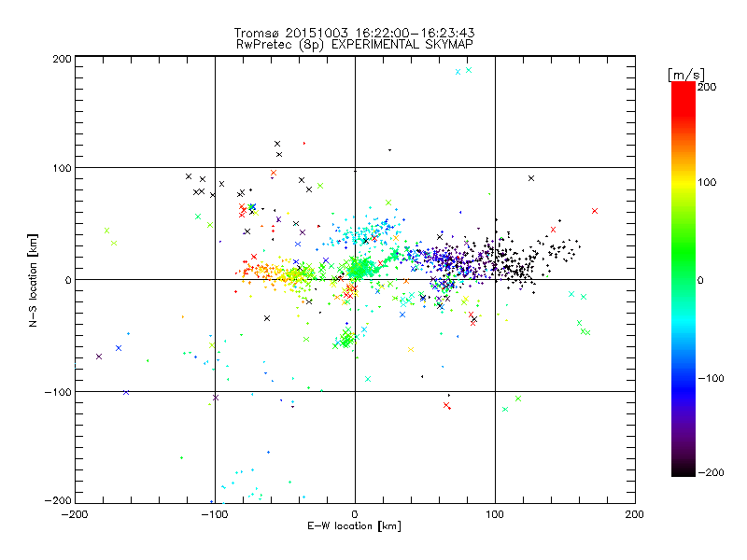Click the "-100" label beside the colorbar
747x560 pixels.
pyautogui.click(x=711, y=378)
